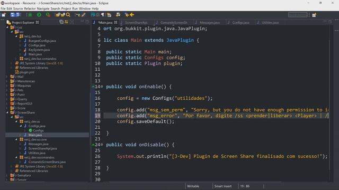Click the Open Type folder icon
Screen dimensions: 339x190
click(58, 15)
